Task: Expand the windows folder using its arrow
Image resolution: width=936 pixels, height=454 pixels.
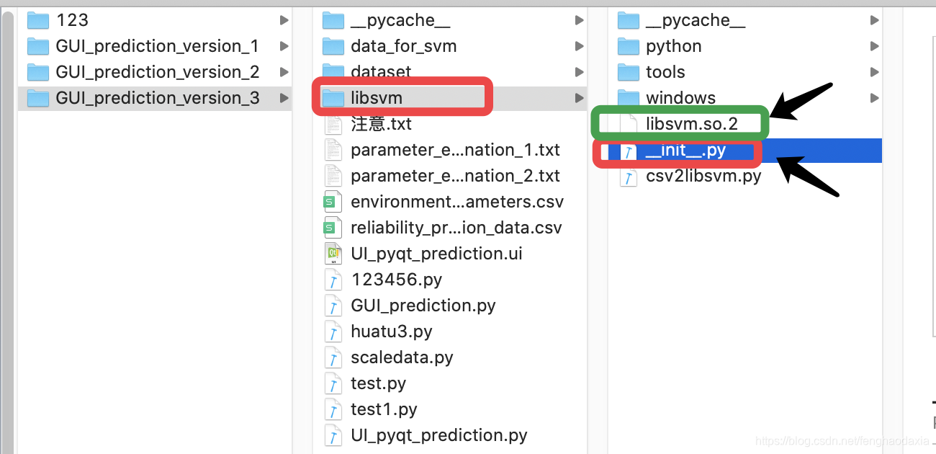Action: (874, 97)
